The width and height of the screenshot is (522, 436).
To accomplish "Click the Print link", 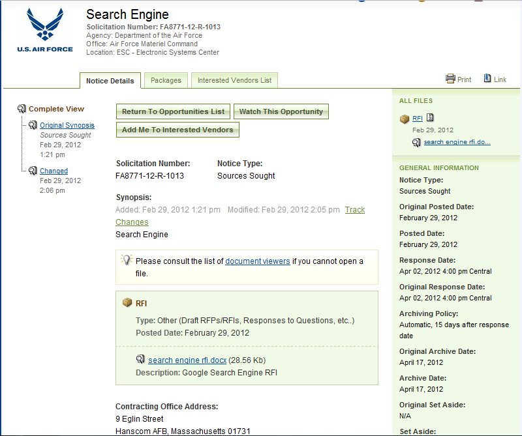I will (x=464, y=80).
